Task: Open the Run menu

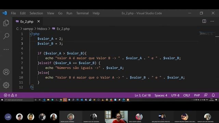Action: [x=69, y=13]
